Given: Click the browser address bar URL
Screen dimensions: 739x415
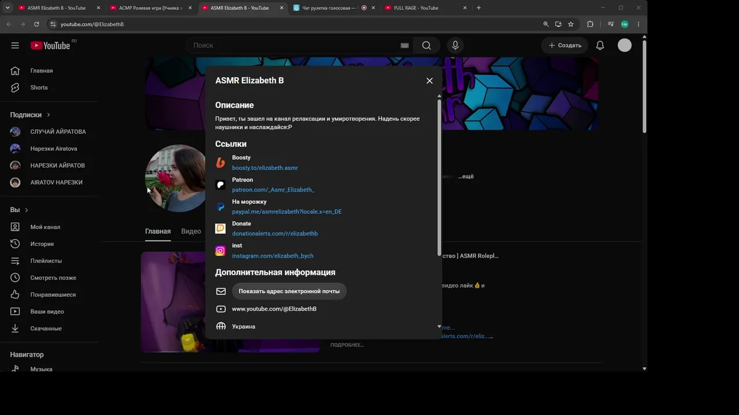Looking at the screenshot, I should (x=92, y=24).
